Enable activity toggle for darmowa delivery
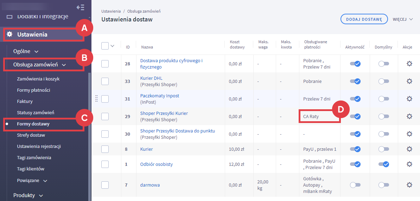 click(x=355, y=185)
